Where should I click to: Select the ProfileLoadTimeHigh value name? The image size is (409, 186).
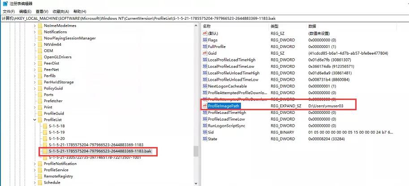[227, 112]
